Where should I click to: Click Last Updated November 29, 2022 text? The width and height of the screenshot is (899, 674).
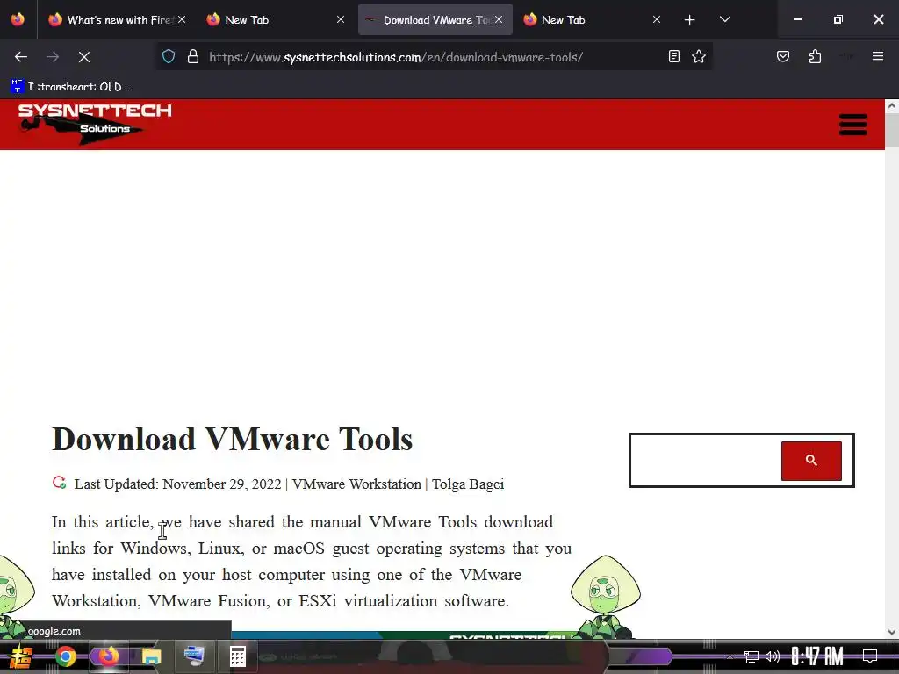point(177,484)
